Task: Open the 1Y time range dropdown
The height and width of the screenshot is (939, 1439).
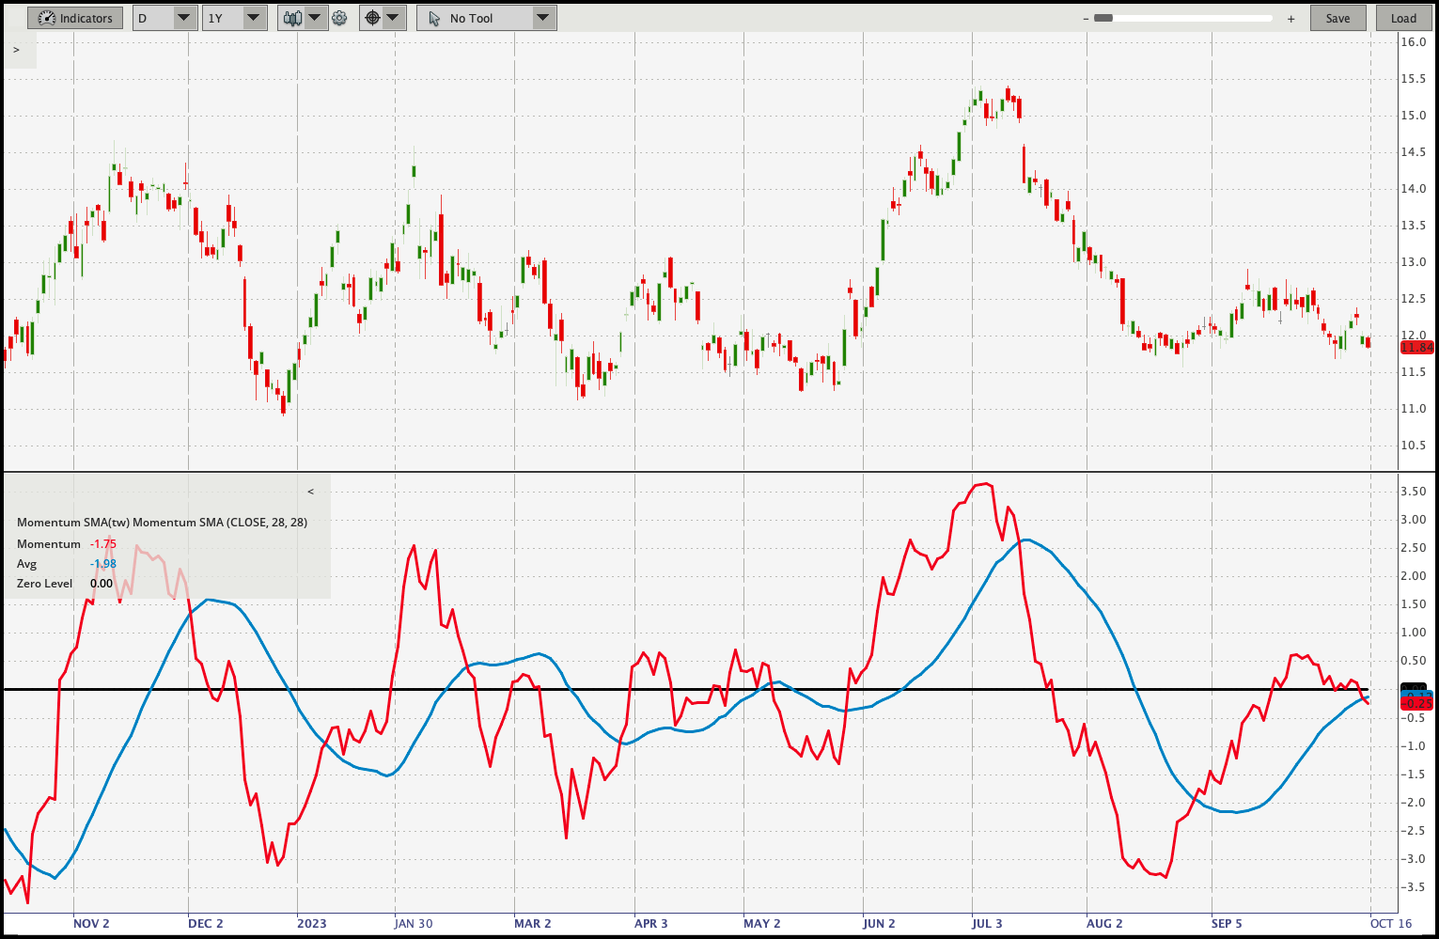Action: coord(235,18)
